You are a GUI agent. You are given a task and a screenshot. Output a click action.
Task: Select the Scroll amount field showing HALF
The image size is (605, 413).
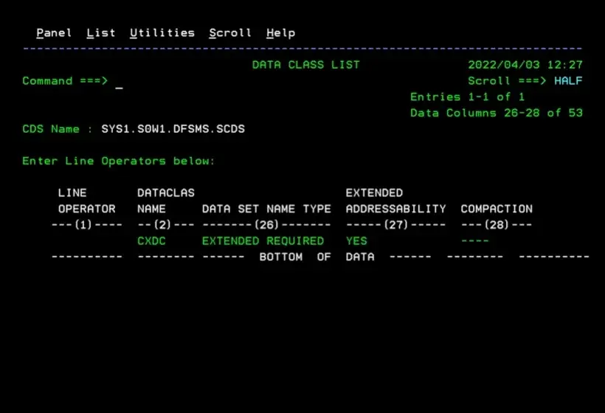[568, 81]
